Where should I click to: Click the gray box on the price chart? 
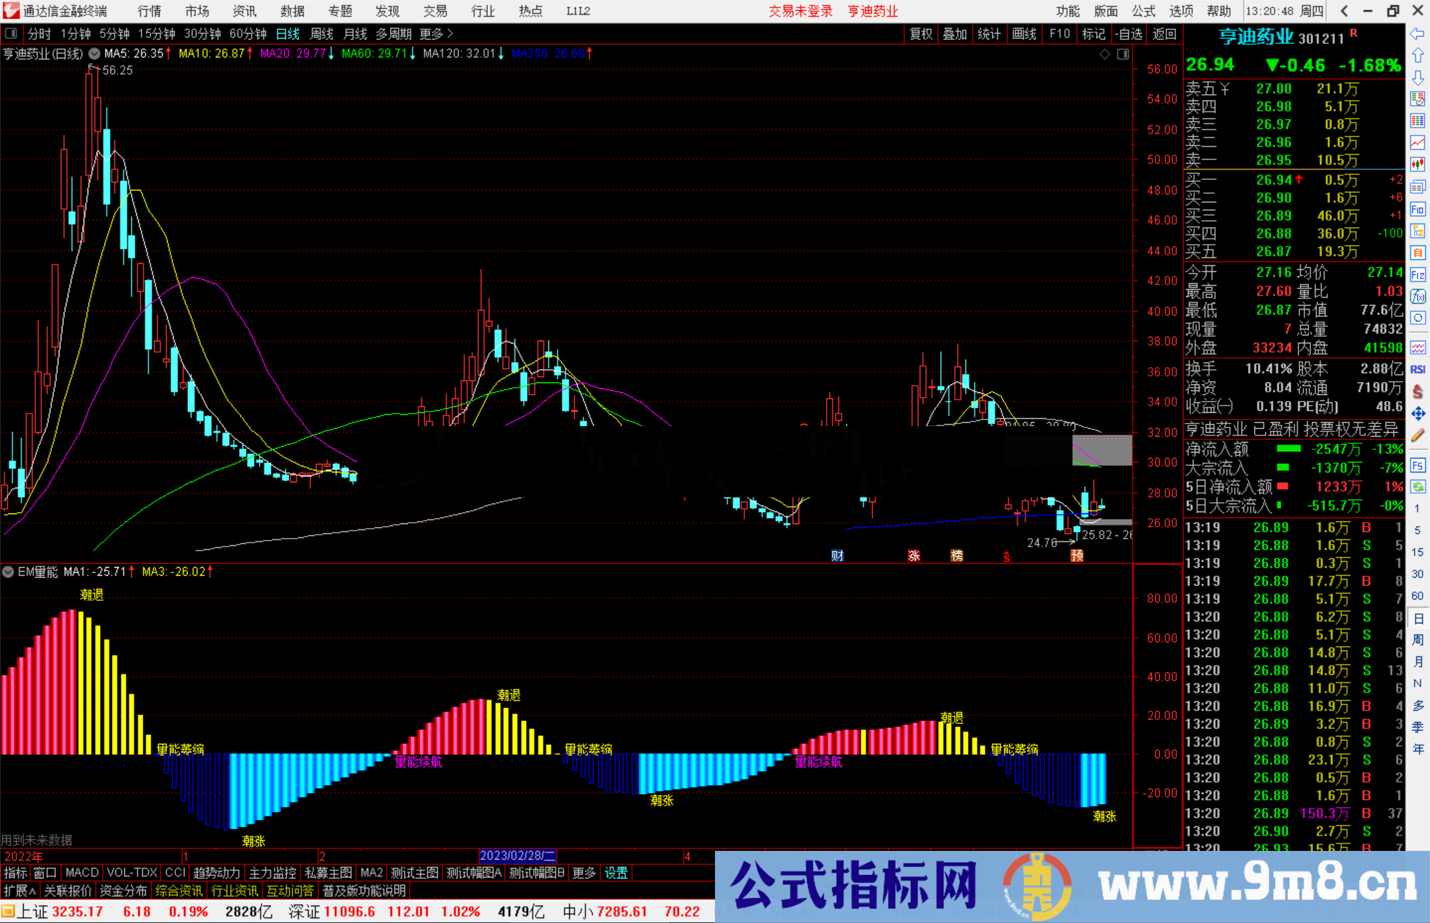pyautogui.click(x=1102, y=450)
